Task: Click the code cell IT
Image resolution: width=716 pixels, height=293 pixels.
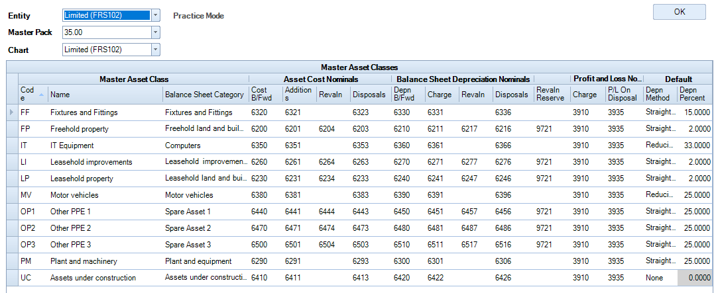Action: pyautogui.click(x=33, y=146)
